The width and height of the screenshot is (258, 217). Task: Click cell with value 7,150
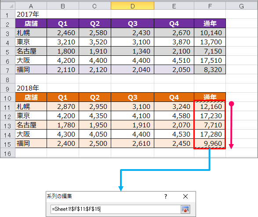210,51
